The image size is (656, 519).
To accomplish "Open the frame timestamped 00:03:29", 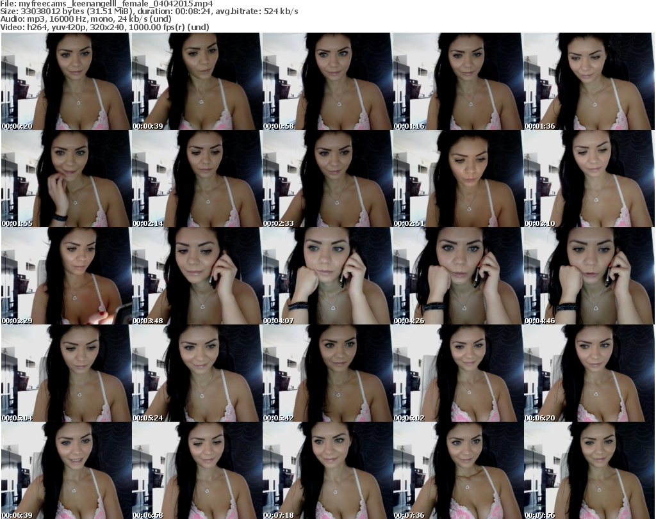I will pyautogui.click(x=65, y=276).
